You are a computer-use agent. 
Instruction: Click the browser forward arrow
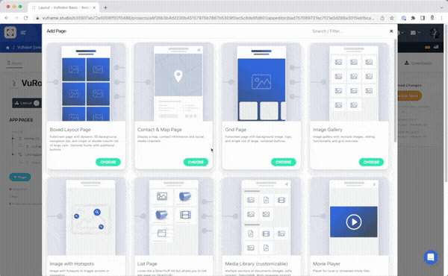pyautogui.click(x=16, y=18)
